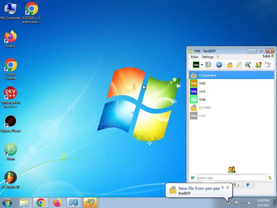Screen dimensions: 277x208
Task: Click the network tray icon
Action: (243, 203)
